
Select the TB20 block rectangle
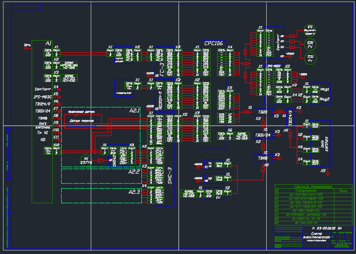pyautogui.click(x=263, y=112)
